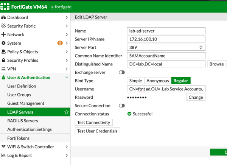The image size is (227, 165).
Task: Click the favorite star on LDAP Servers
Action: pos(67,112)
